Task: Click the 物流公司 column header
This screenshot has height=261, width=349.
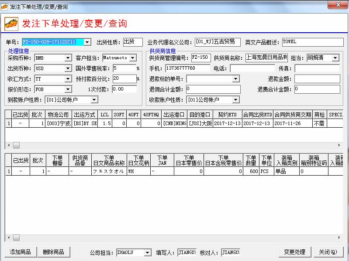Action: pyautogui.click(x=59, y=115)
